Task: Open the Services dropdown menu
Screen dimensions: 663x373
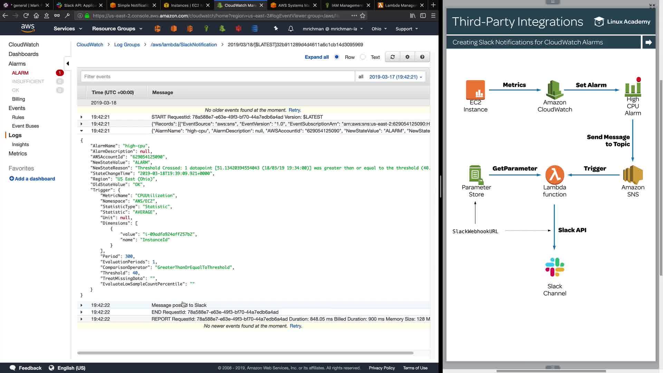Action: click(68, 29)
